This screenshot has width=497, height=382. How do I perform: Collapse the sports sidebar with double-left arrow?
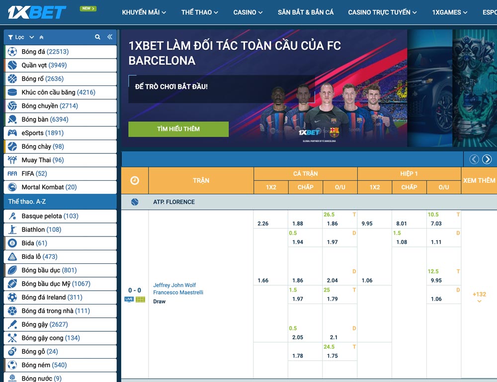coord(110,37)
